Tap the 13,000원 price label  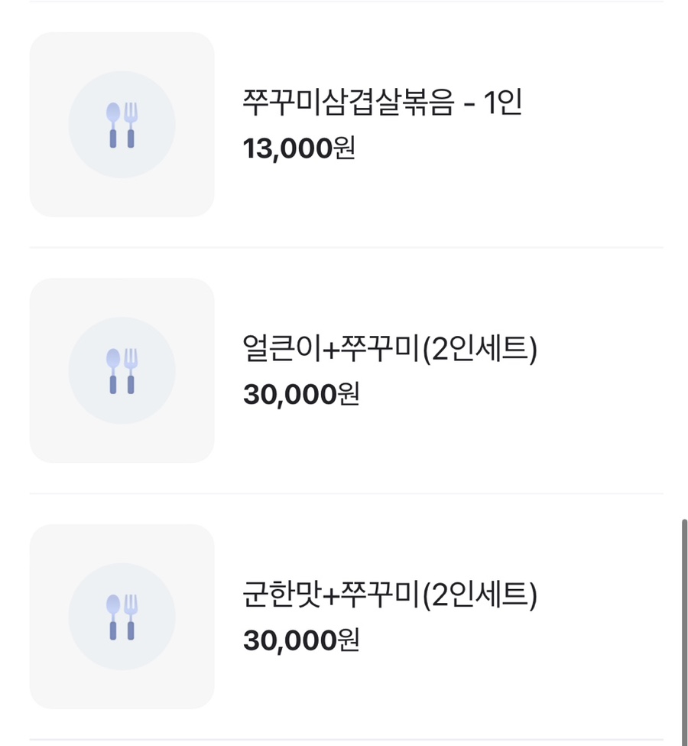click(x=299, y=148)
